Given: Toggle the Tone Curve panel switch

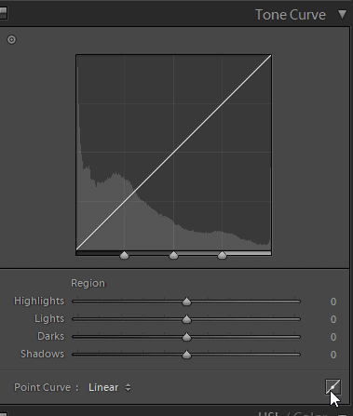Looking at the screenshot, I should click(x=3, y=13).
